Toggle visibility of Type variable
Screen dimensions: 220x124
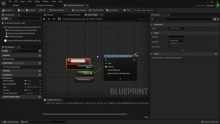[40, 87]
